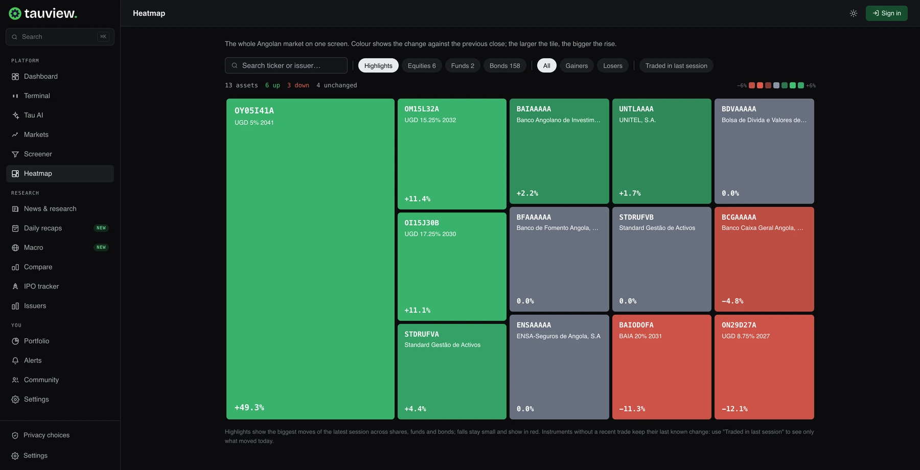Open the OM15L32A bond tile

452,154
